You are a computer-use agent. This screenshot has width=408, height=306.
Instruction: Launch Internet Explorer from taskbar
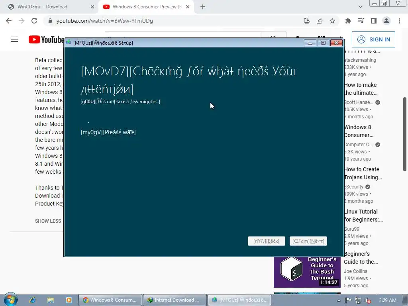pyautogui.click(x=33, y=300)
